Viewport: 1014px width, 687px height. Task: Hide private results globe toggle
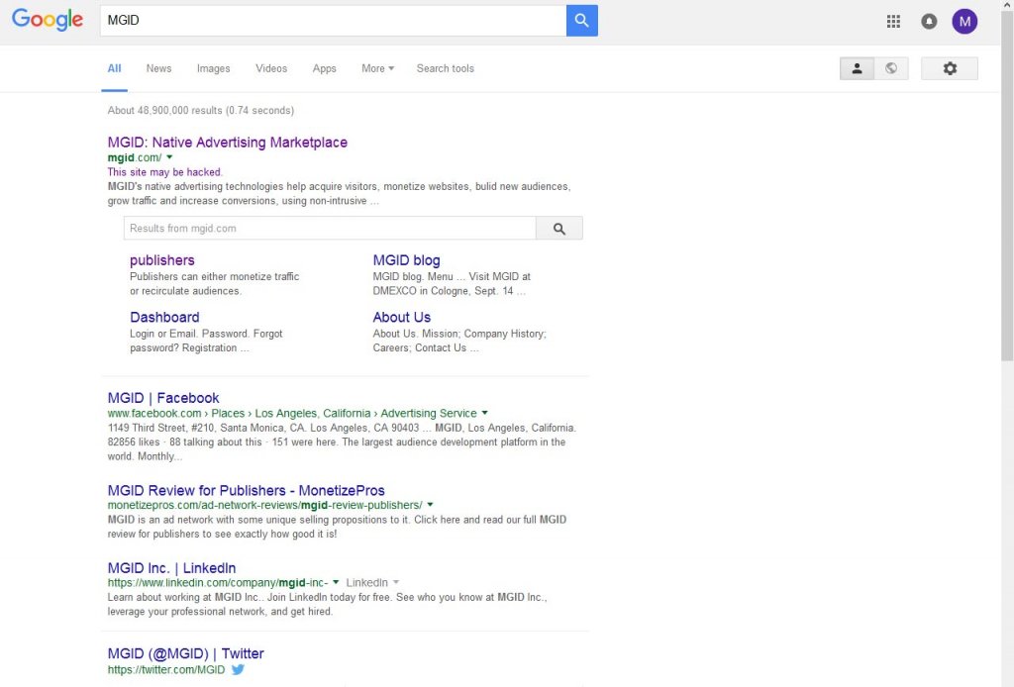click(x=891, y=68)
